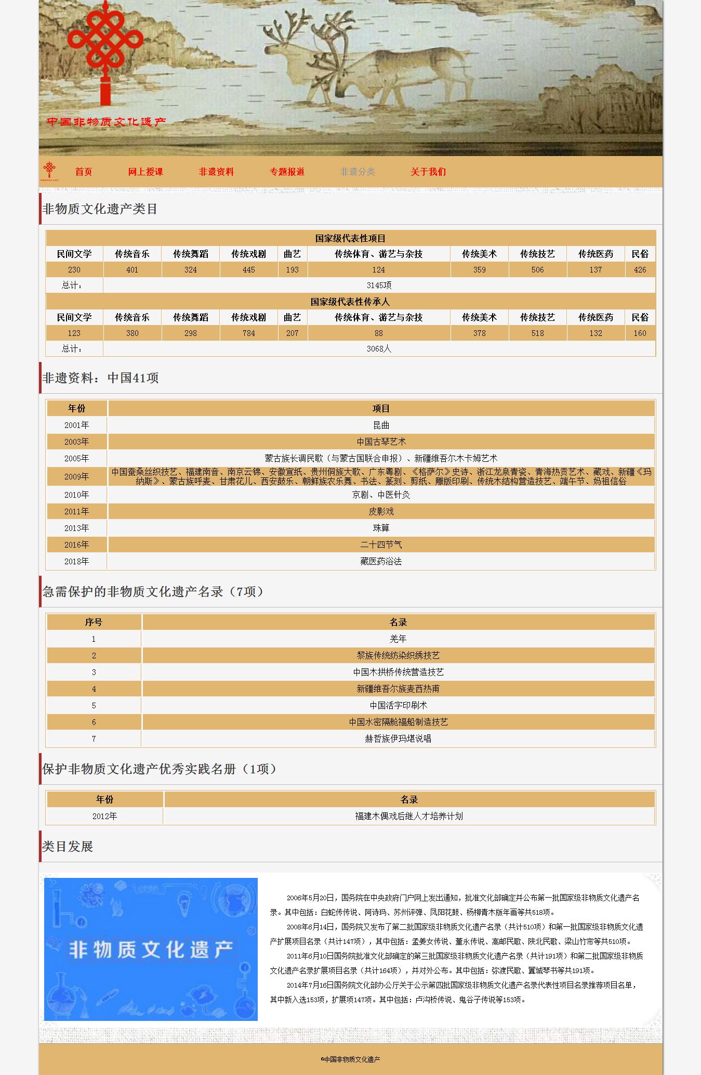The width and height of the screenshot is (701, 1075).
Task: Open the 关于我们 page
Action: pyautogui.click(x=428, y=172)
